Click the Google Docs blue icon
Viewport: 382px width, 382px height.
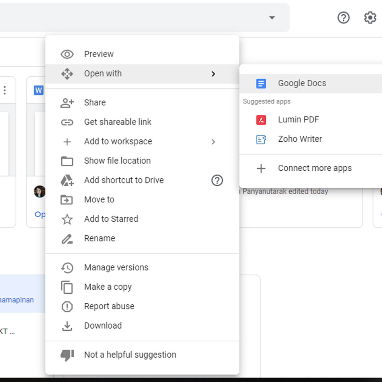(261, 84)
